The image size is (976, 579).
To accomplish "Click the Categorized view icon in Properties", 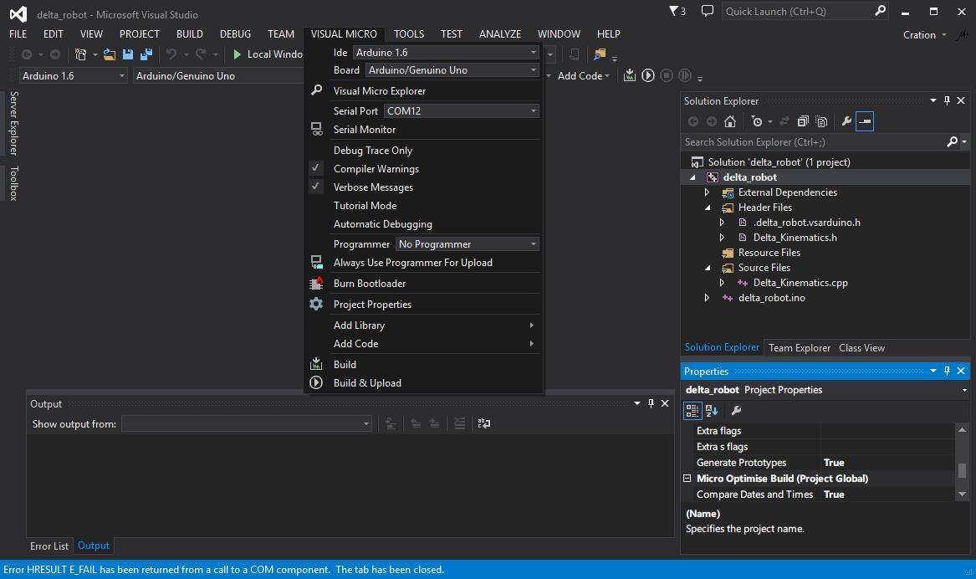I will 692,410.
